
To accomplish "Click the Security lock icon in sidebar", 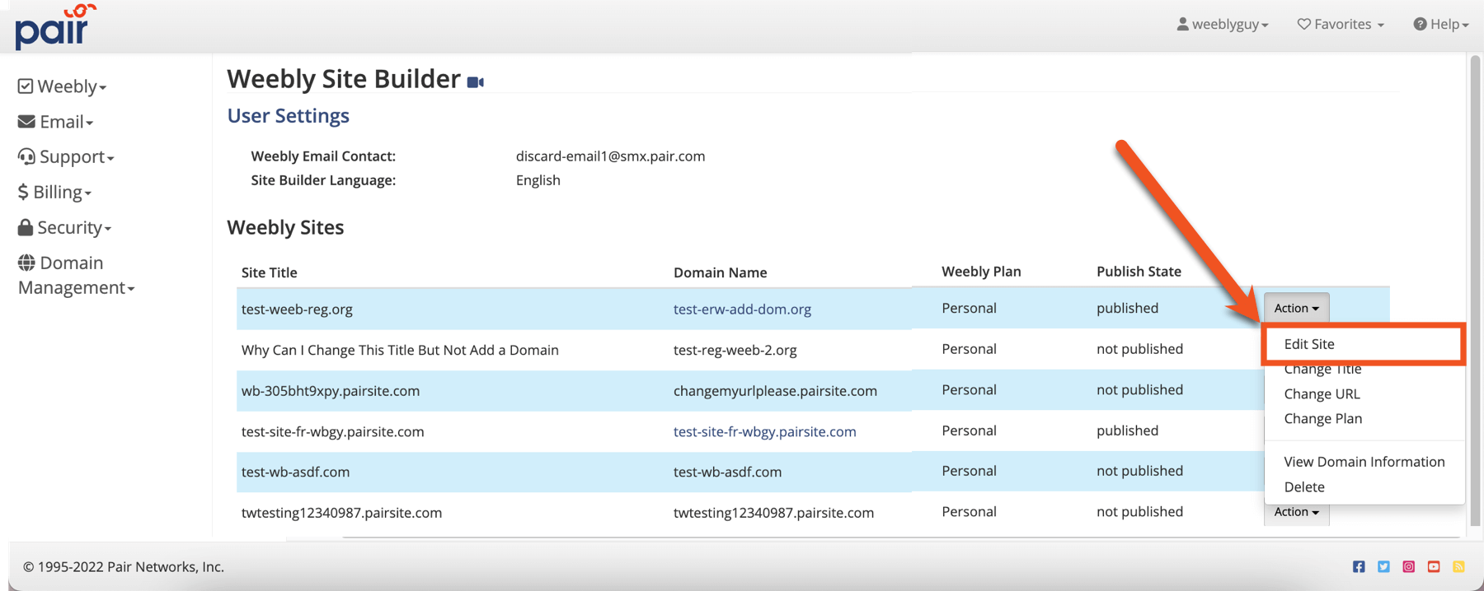I will pos(26,227).
